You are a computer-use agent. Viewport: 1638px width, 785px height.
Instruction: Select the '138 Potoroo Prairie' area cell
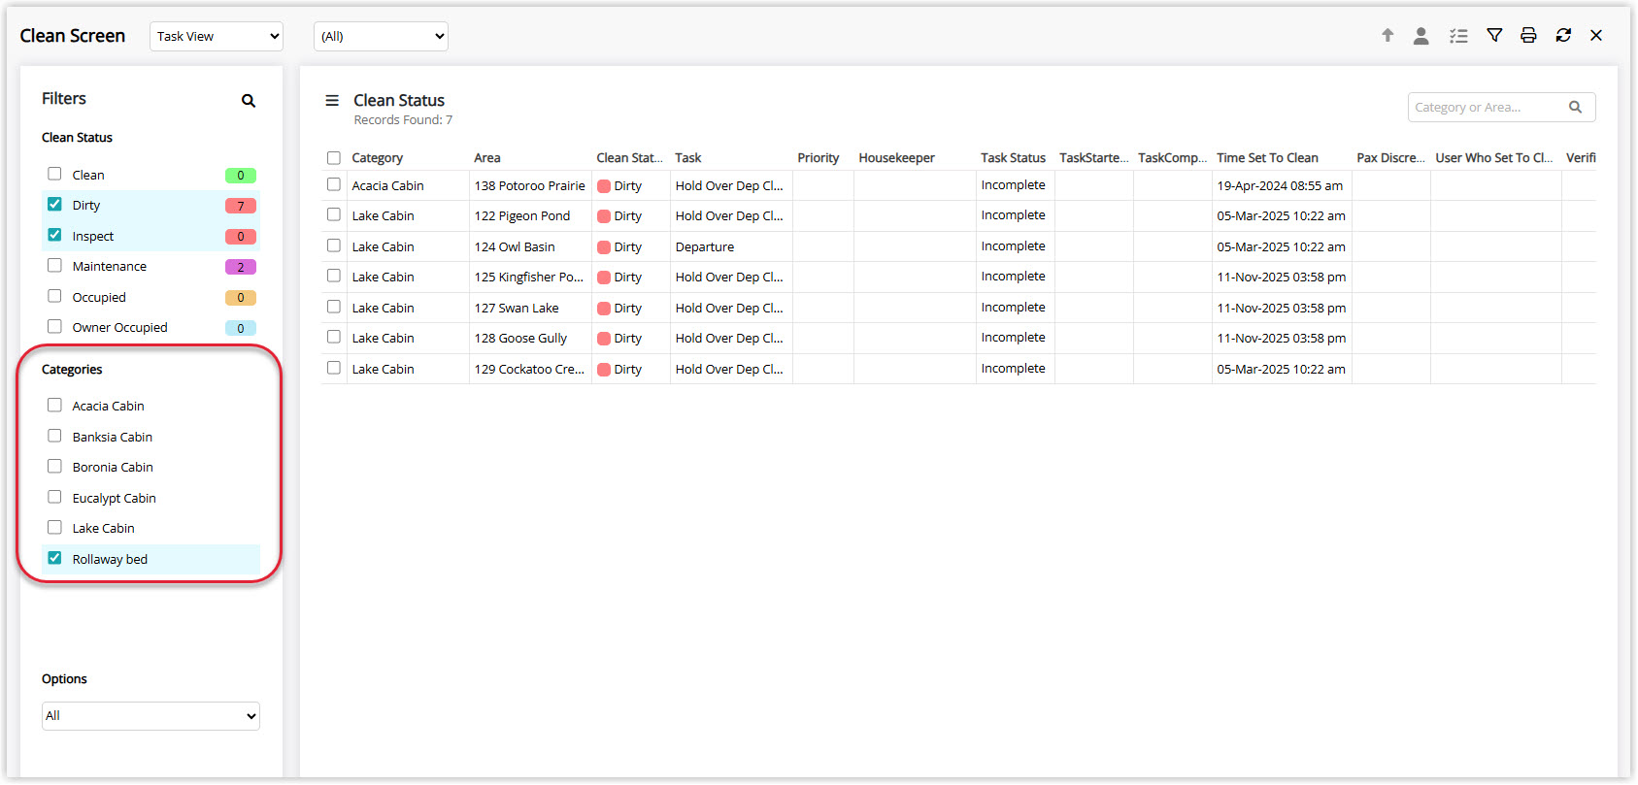(530, 186)
